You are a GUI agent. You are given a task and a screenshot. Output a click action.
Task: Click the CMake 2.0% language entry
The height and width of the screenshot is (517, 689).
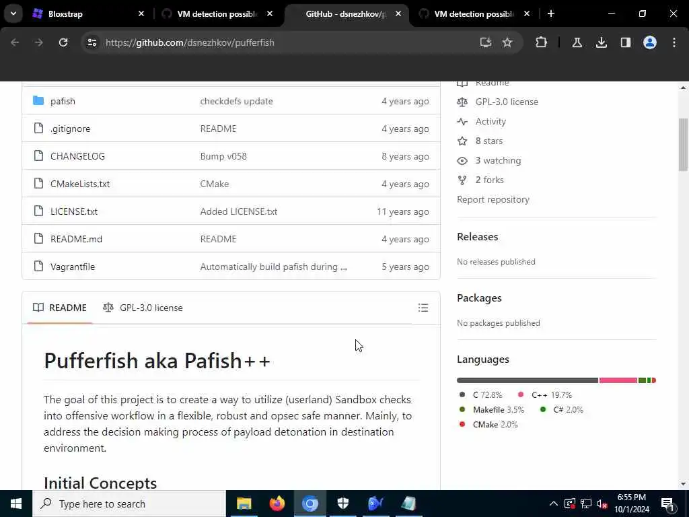pos(488,425)
